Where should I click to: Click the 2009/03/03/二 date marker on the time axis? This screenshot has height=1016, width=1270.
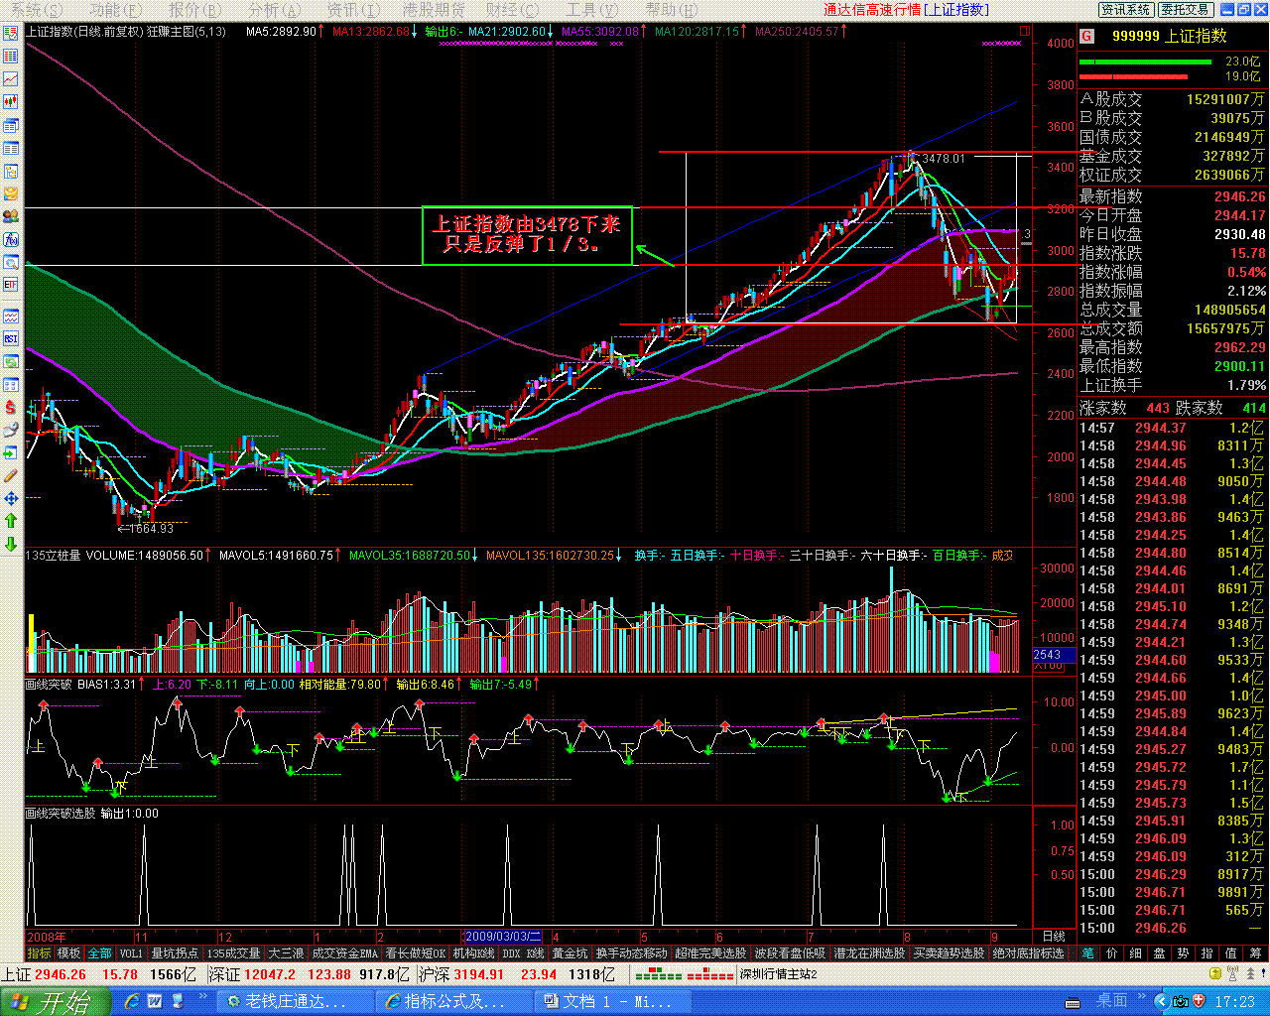[503, 937]
